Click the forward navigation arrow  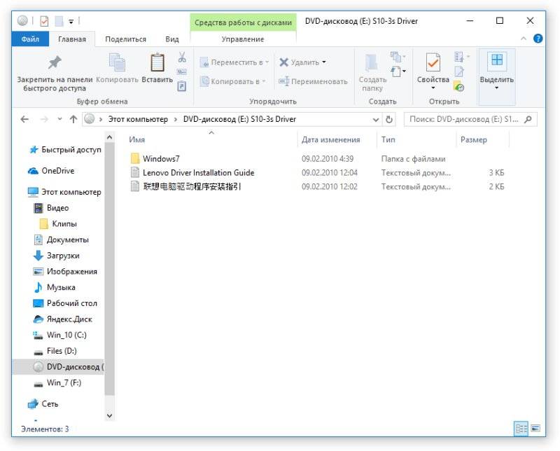click(44, 119)
